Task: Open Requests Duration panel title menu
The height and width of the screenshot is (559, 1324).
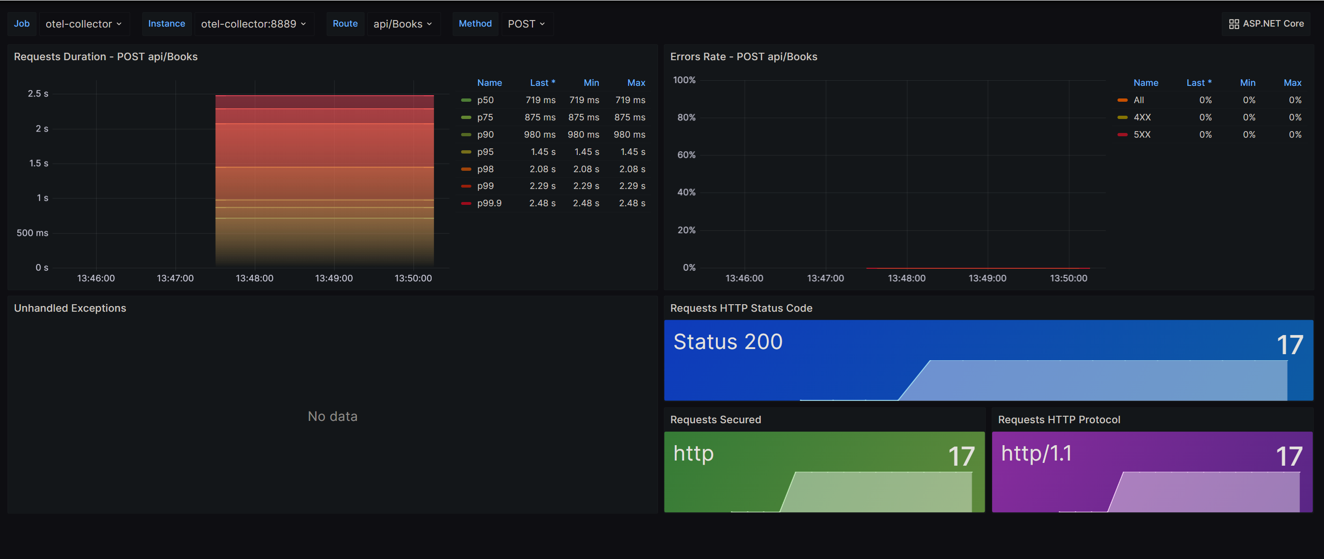Action: [105, 56]
